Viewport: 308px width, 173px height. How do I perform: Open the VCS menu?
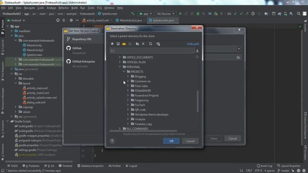pos(99,8)
